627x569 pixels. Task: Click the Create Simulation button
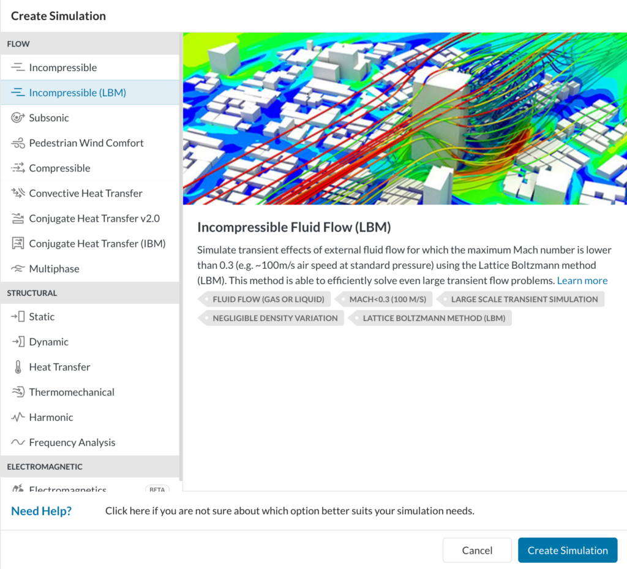click(x=568, y=550)
